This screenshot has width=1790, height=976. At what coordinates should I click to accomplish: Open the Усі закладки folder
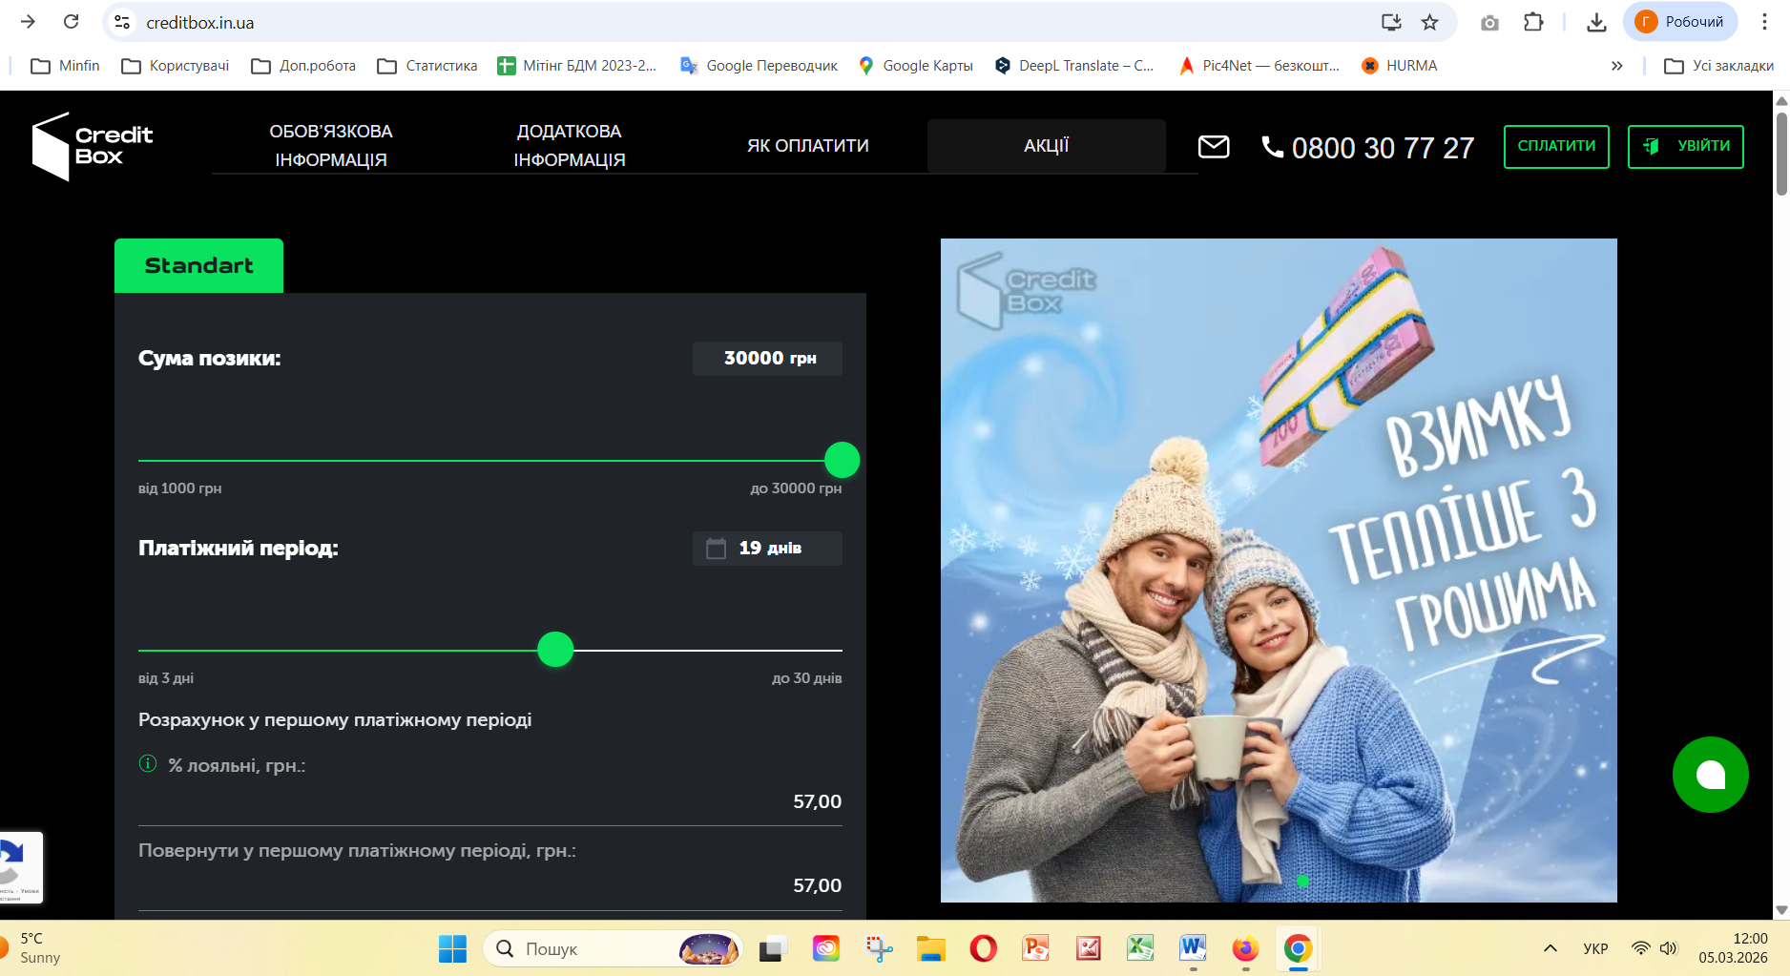click(x=1718, y=66)
